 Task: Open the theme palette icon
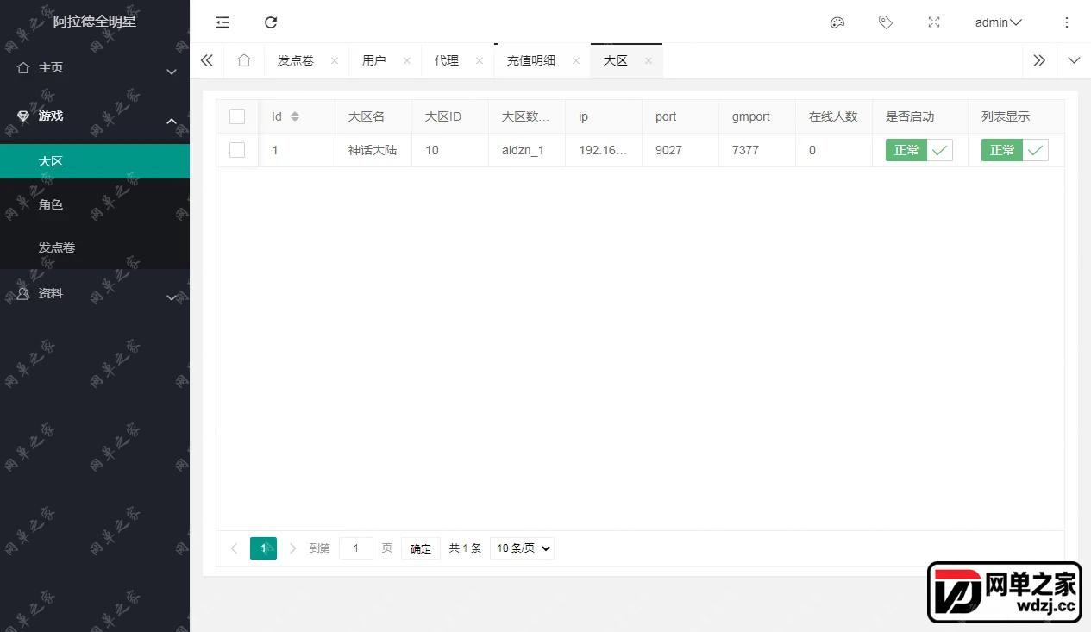point(837,22)
